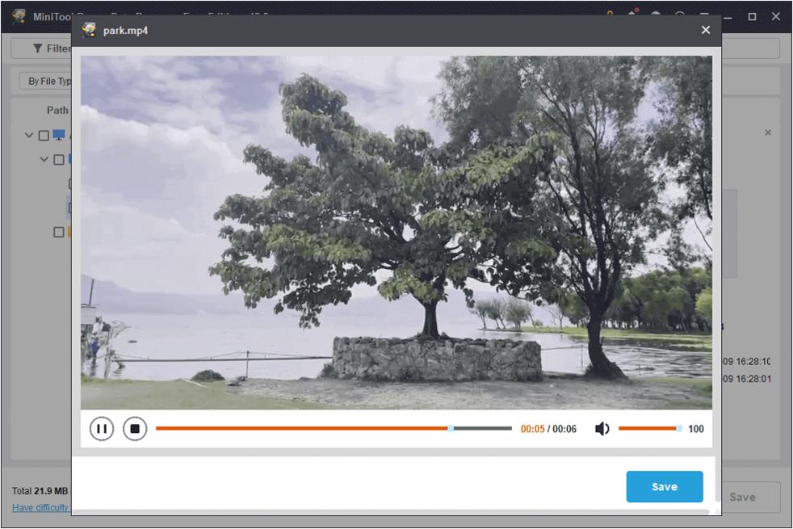Collapse the second tree node chevron
This screenshot has width=793, height=529.
44,159
